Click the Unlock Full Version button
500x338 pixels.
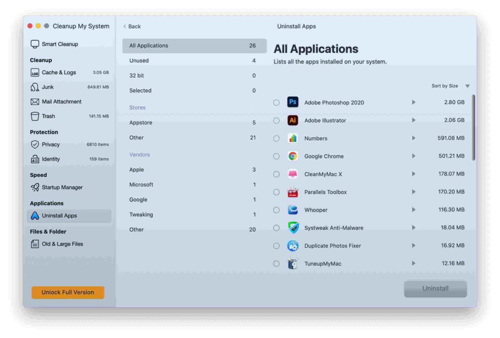[x=68, y=293]
